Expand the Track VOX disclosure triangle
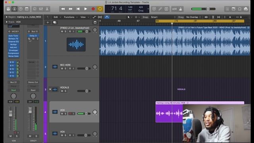 7,22
